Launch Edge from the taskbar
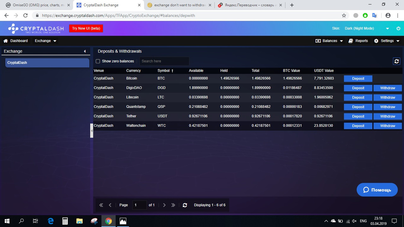Image resolution: width=404 pixels, height=227 pixels. tap(50, 221)
